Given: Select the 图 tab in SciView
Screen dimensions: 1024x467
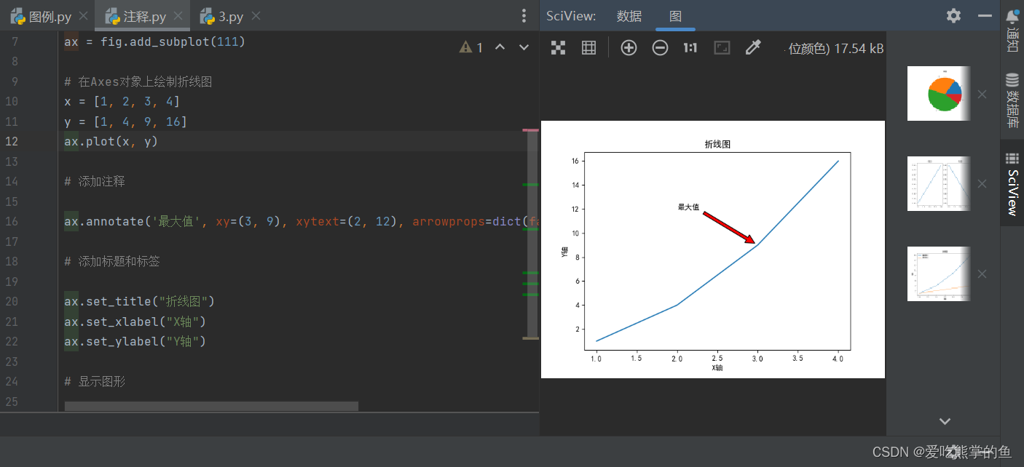Looking at the screenshot, I should click(675, 16).
